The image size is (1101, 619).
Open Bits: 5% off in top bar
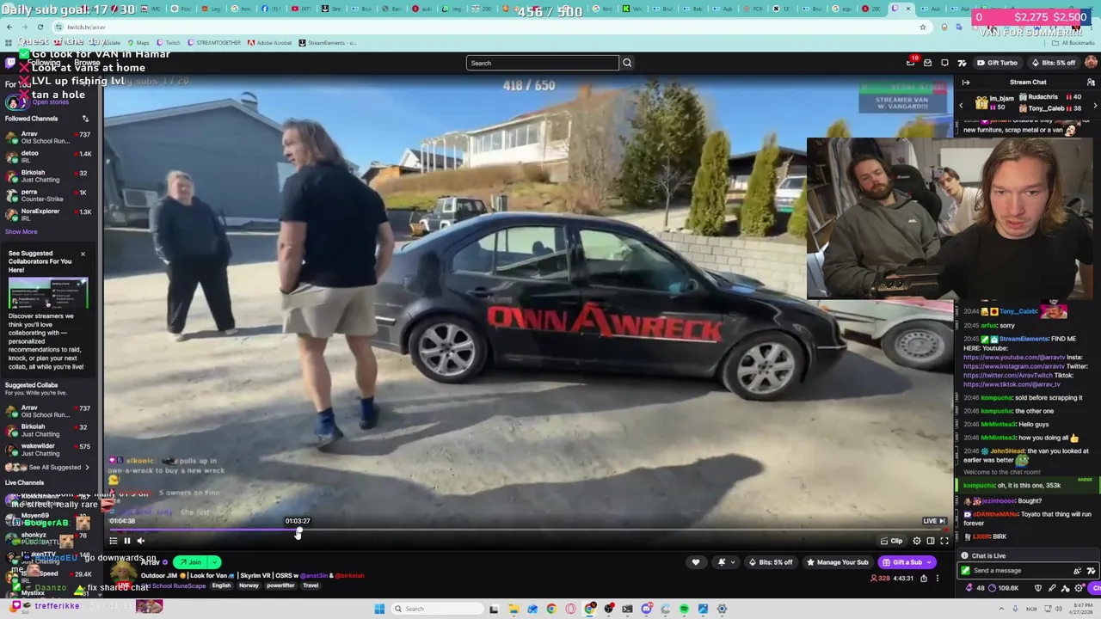click(x=1054, y=63)
